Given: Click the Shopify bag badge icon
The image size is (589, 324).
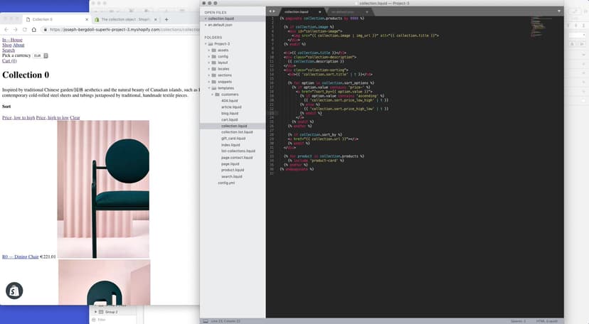Looking at the screenshot, I should (x=14, y=291).
